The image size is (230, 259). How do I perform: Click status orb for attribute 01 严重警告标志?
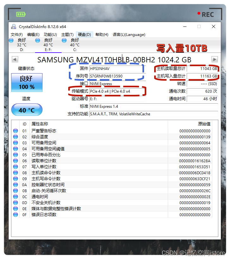pyautogui.click(x=15, y=131)
